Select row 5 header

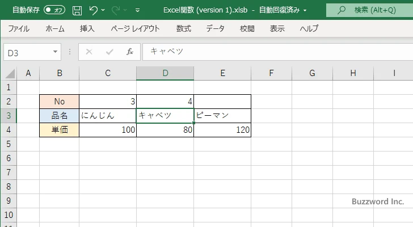tap(9, 144)
